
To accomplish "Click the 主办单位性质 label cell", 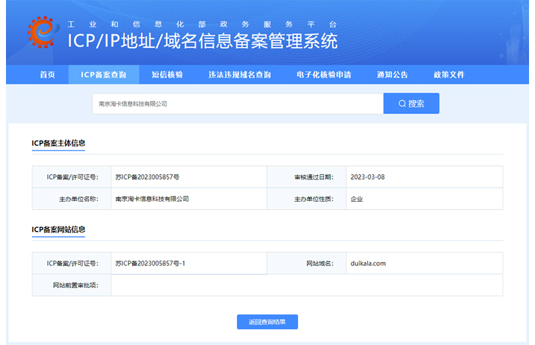I will pos(307,199).
